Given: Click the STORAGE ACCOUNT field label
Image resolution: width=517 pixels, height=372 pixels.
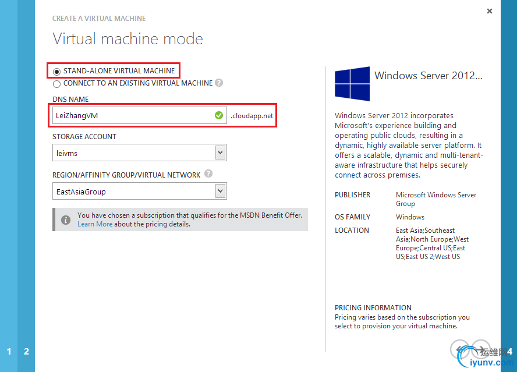Looking at the screenshot, I should pyautogui.click(x=84, y=137).
